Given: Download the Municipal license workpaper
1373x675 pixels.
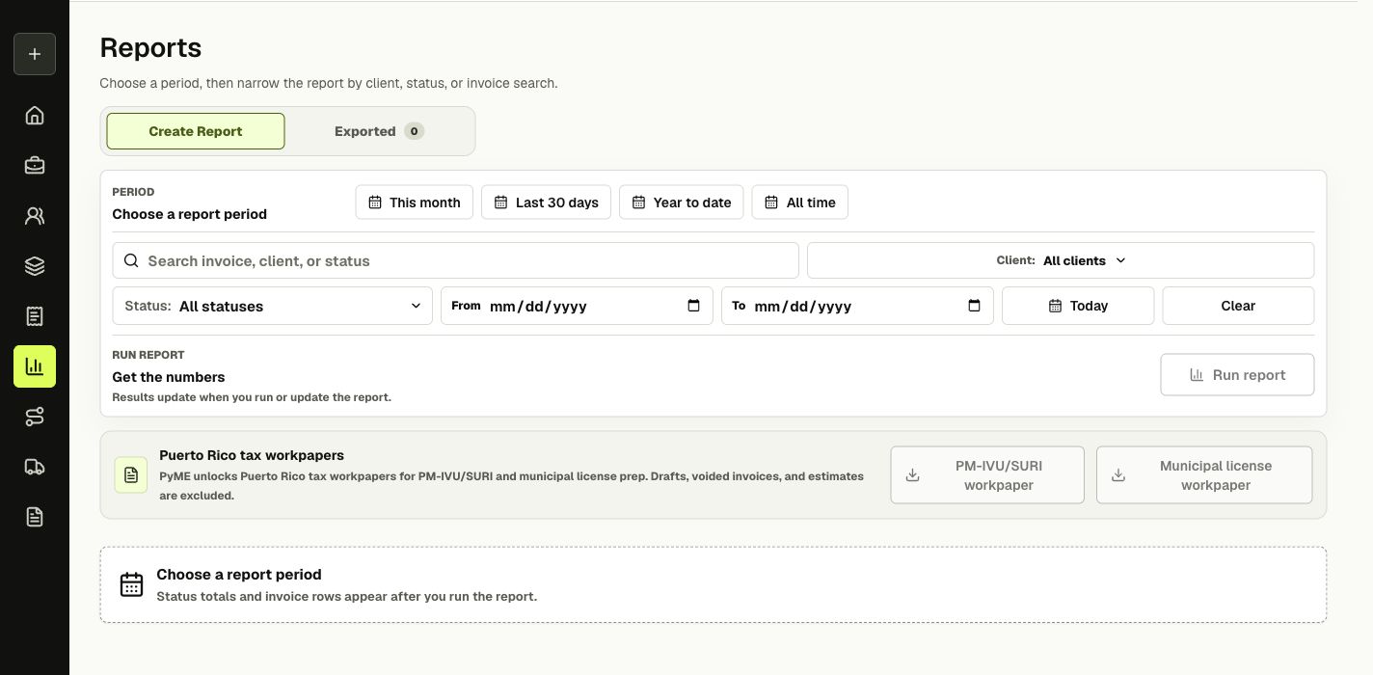Looking at the screenshot, I should [x=1204, y=474].
